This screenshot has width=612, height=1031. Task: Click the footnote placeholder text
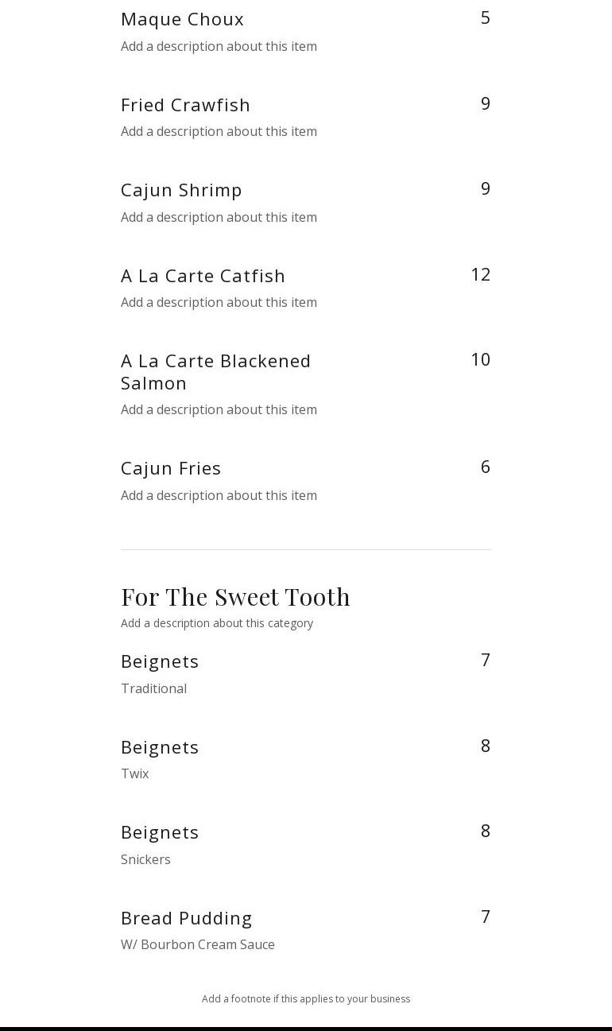point(306,998)
